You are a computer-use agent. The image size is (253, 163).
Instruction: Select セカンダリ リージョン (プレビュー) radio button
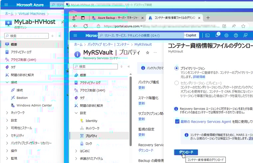(176, 83)
